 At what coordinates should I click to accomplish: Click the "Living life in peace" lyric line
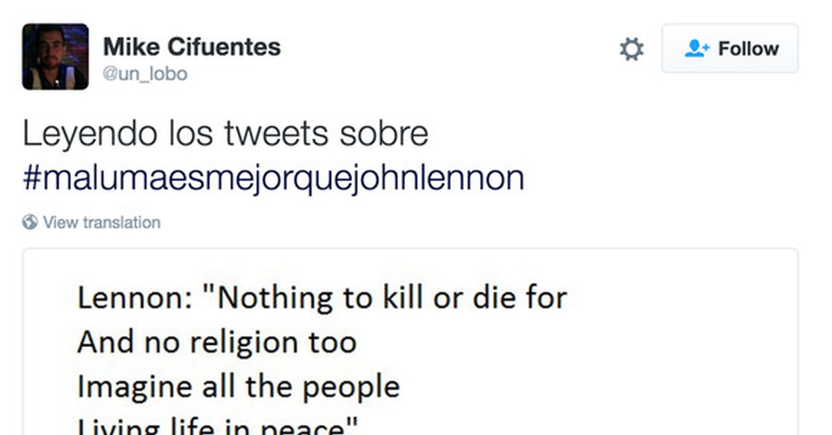pyautogui.click(x=217, y=426)
